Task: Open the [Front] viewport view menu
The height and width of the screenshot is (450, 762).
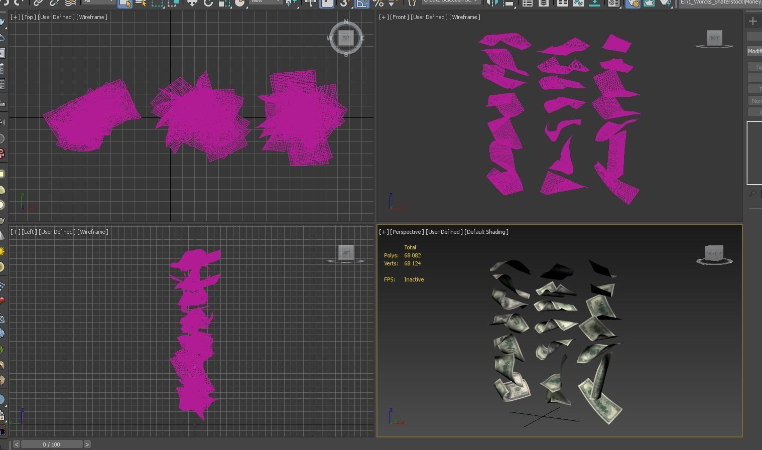Action: 400,17
